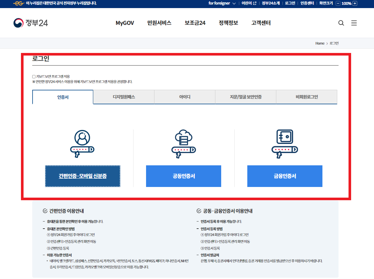The height and width of the screenshot is (279, 374).
Task: Click the 공동인증서 cloud illustration
Action: [x=184, y=144]
